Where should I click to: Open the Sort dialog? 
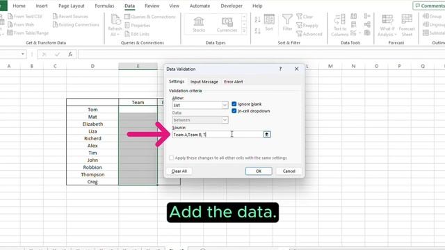tap(269, 23)
